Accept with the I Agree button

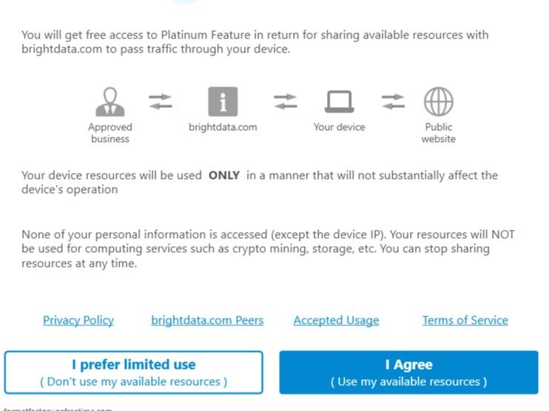tap(408, 373)
